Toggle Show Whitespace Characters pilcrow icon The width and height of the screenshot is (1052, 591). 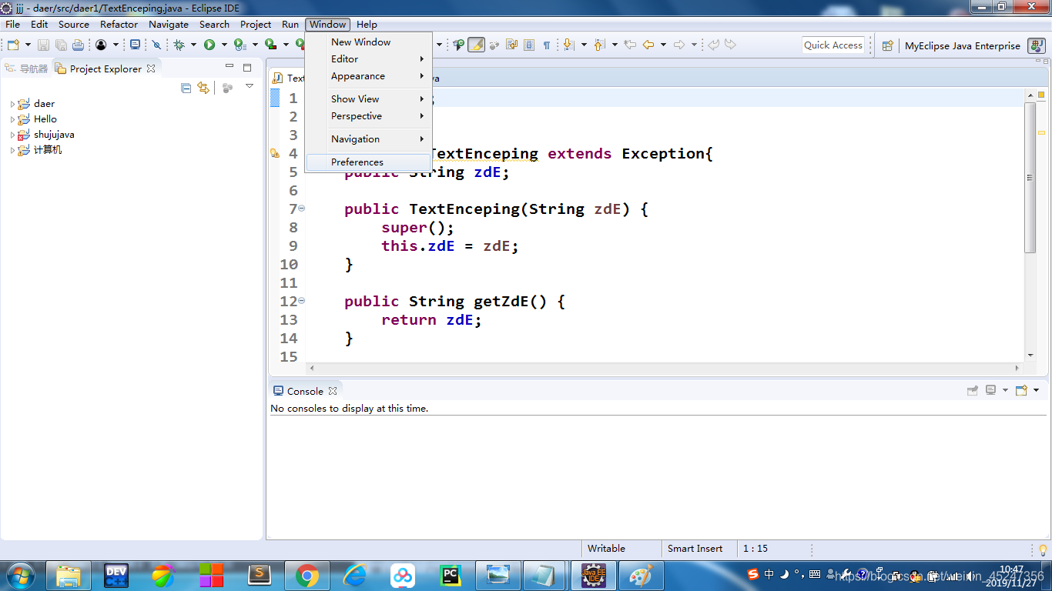point(547,45)
